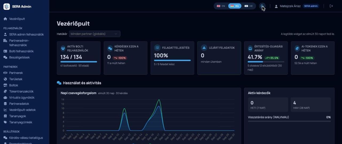The height and width of the screenshot is (144, 342).
Task: Click the -100% badge on AI-tokenek card
Action: pos(306,58)
